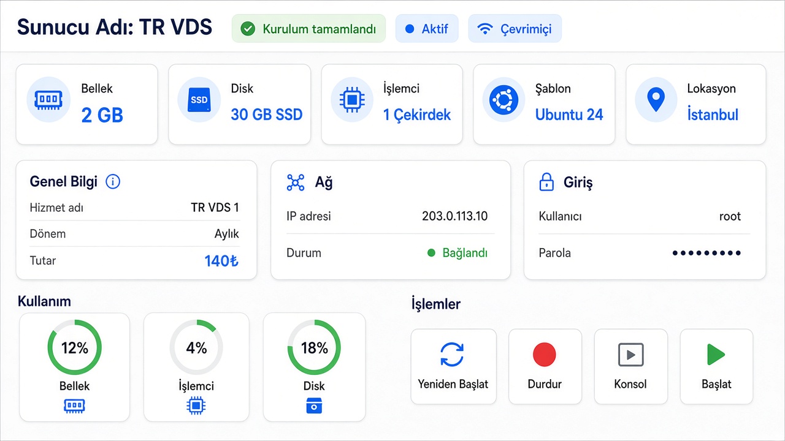
Task: Click the Bellek RAM icon in top card
Action: tap(48, 99)
